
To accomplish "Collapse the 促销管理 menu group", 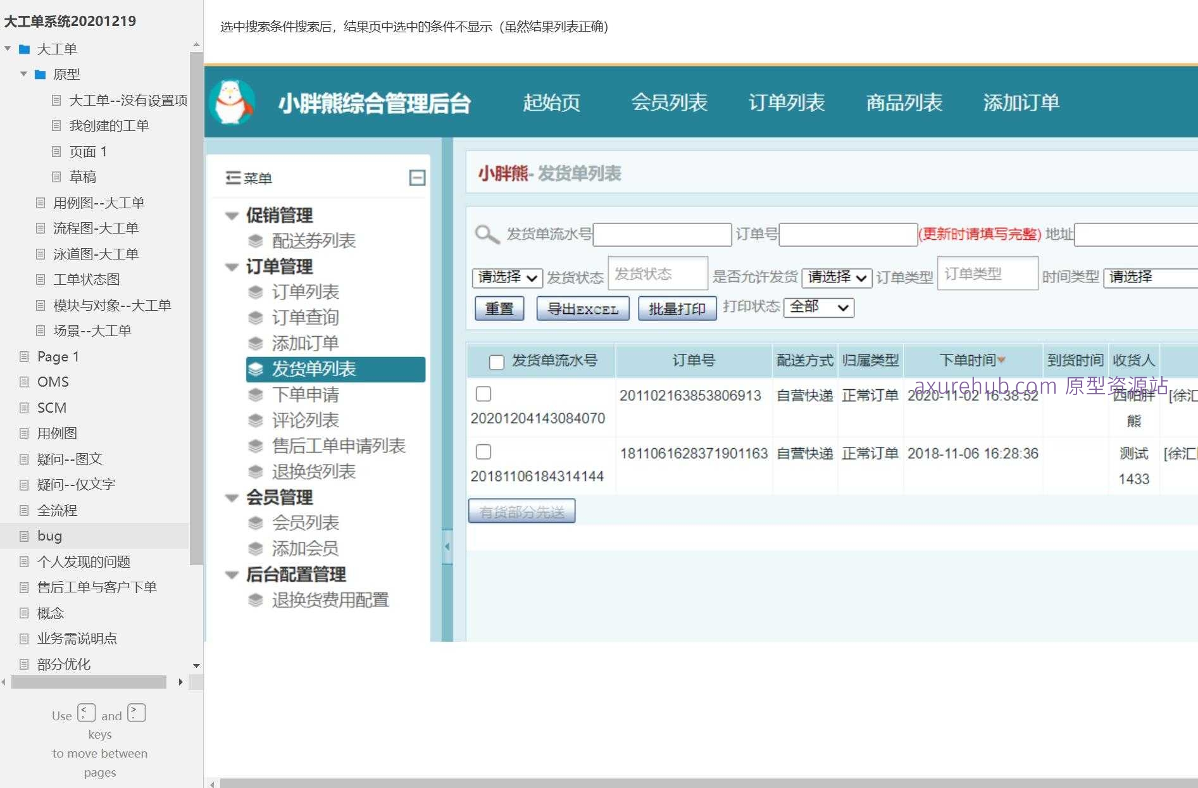I will pos(232,216).
